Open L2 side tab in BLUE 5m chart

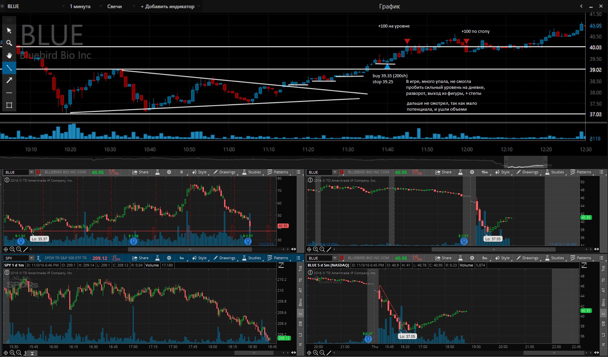(x=603, y=335)
